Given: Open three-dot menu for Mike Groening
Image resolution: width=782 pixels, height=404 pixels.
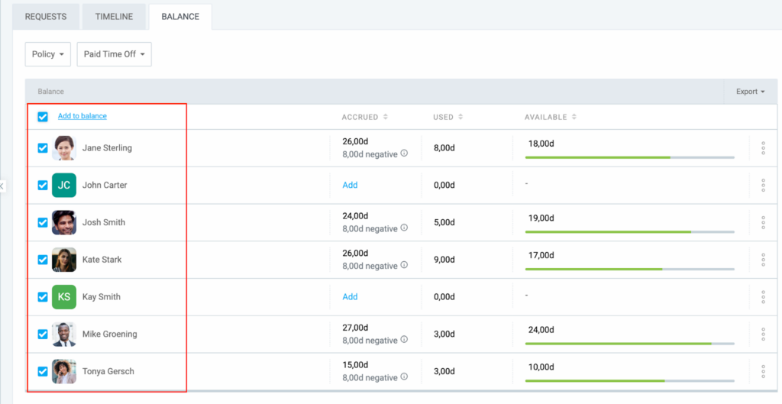Looking at the screenshot, I should click(x=763, y=335).
